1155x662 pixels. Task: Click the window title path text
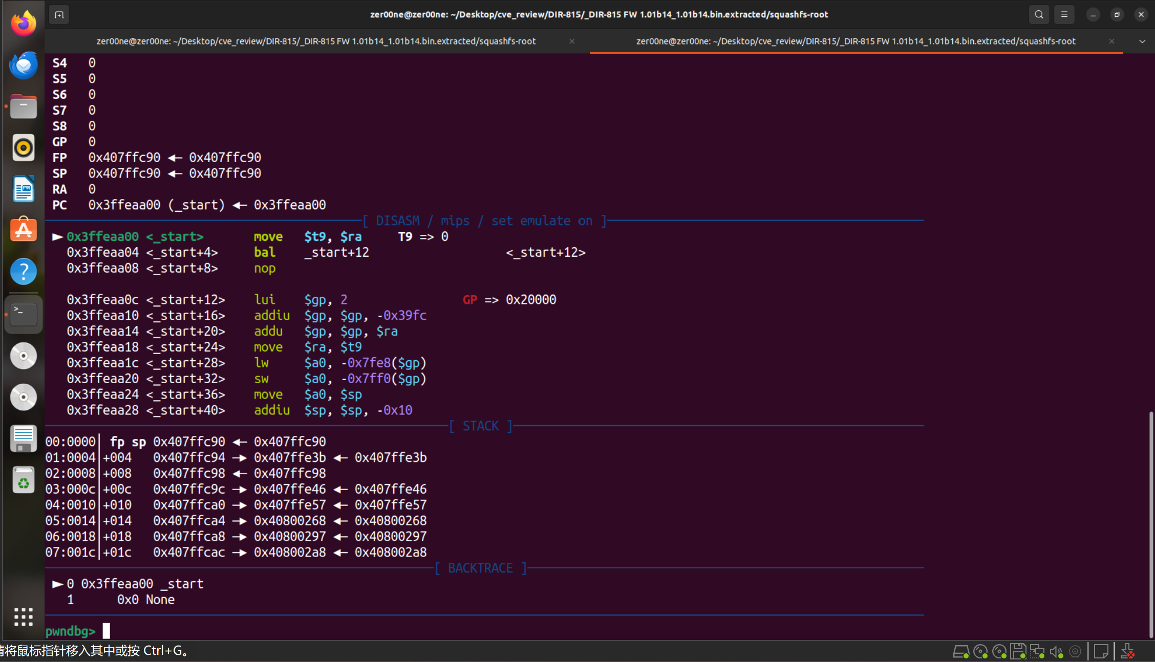click(x=599, y=15)
